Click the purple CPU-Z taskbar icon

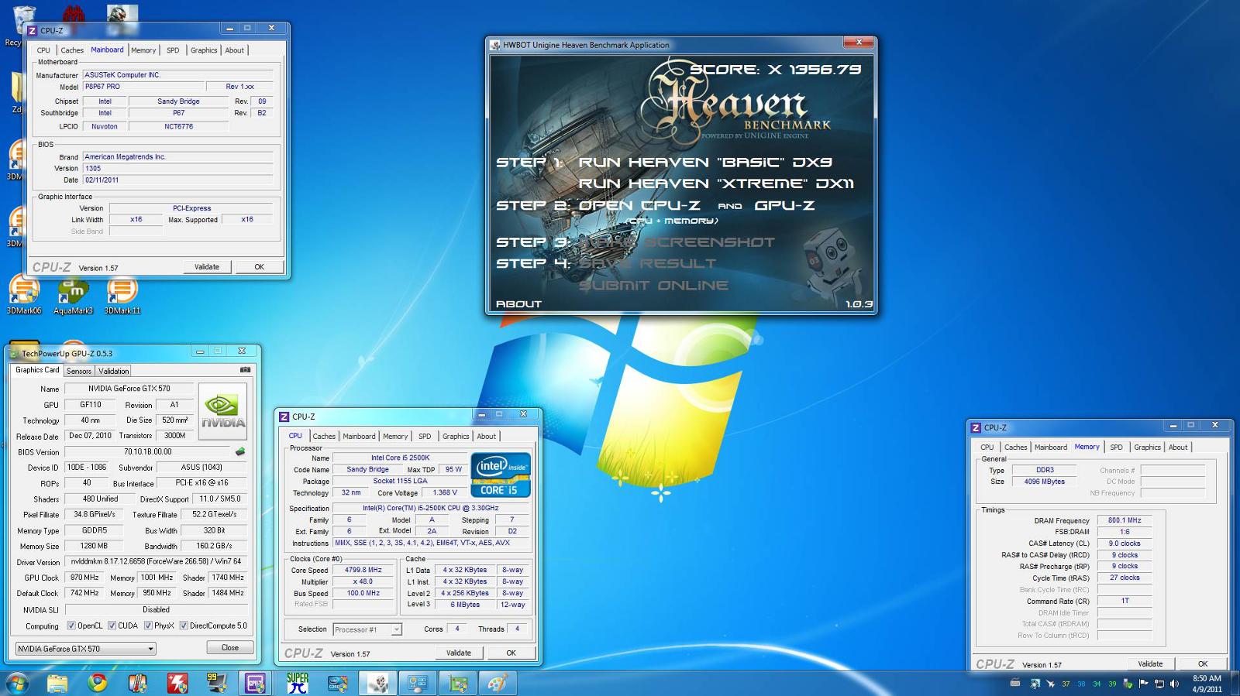(x=255, y=683)
